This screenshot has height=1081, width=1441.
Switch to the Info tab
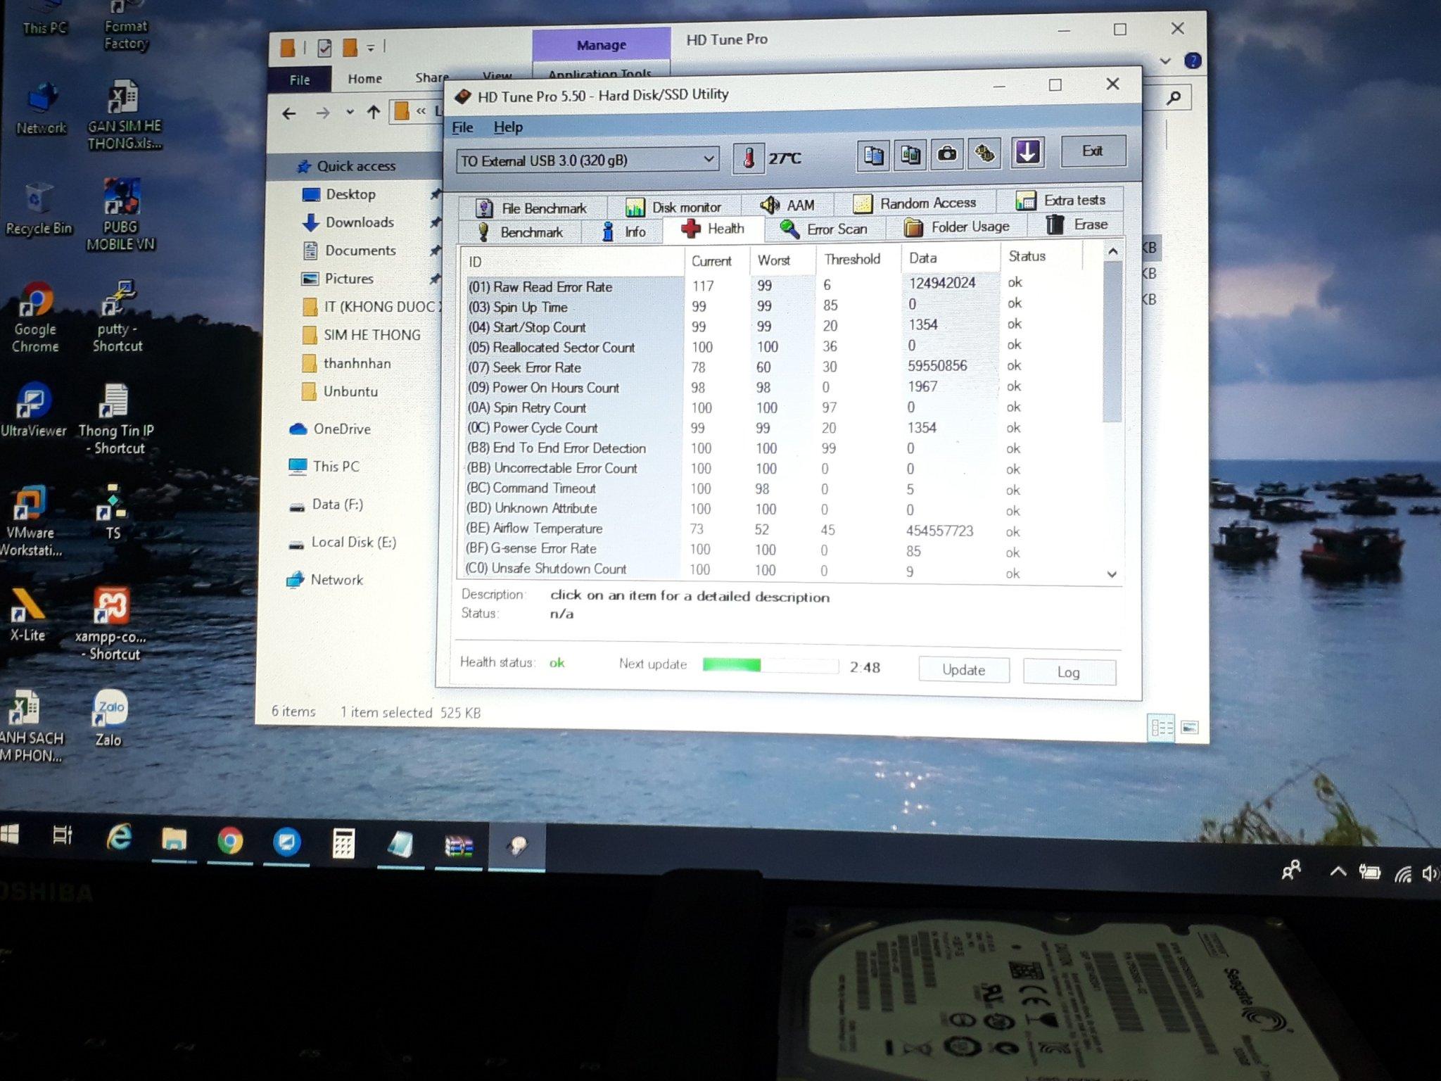[x=623, y=232]
